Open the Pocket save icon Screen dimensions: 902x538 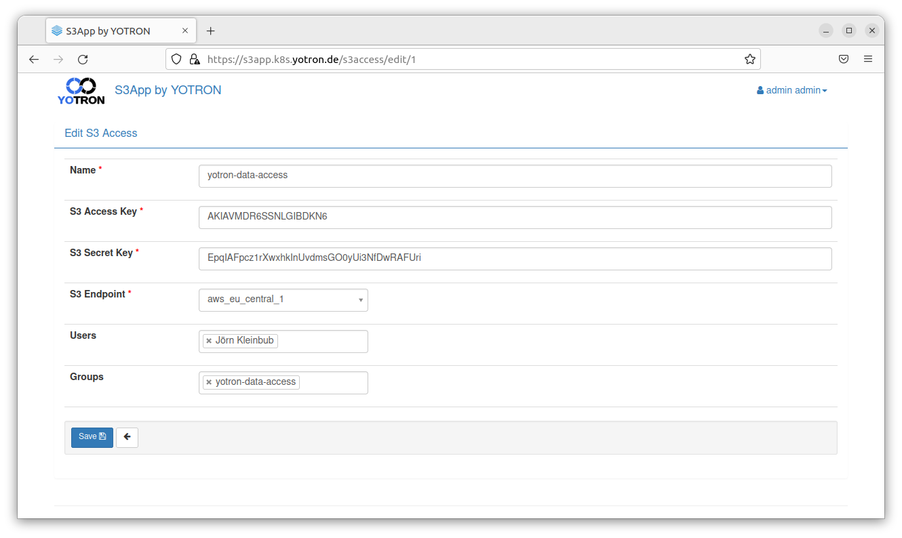(x=844, y=60)
